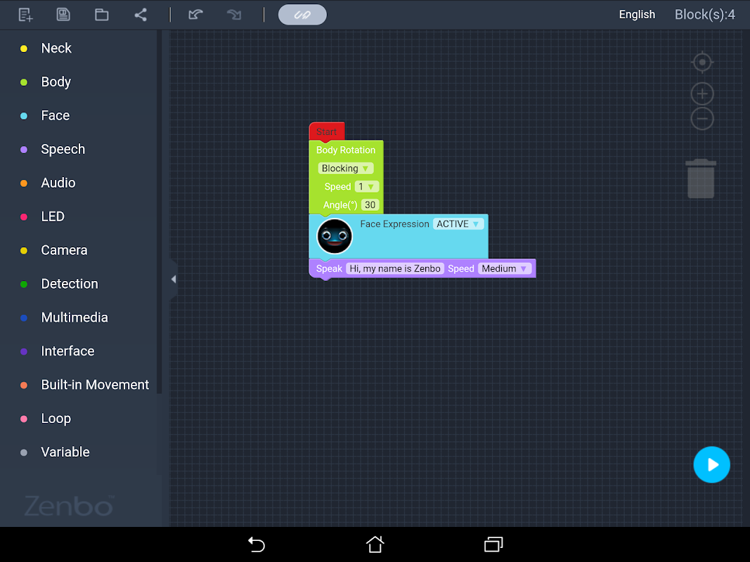This screenshot has height=562, width=750.
Task: Click the Face Expression block label
Action: point(394,223)
